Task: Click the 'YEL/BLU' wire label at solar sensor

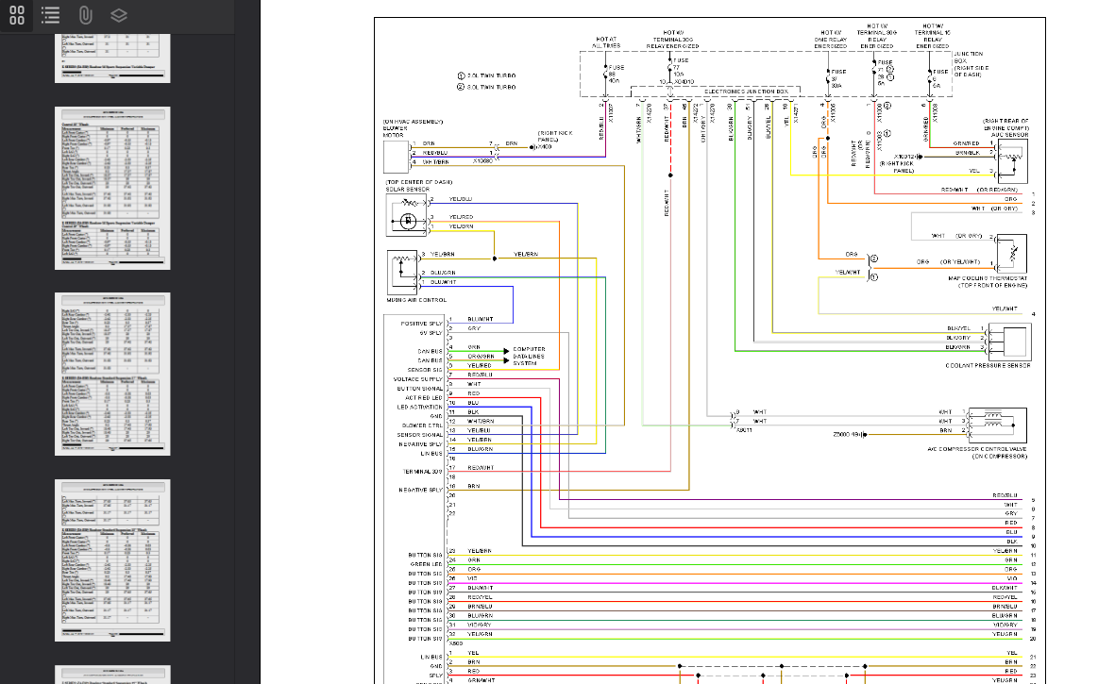Action: pos(460,199)
